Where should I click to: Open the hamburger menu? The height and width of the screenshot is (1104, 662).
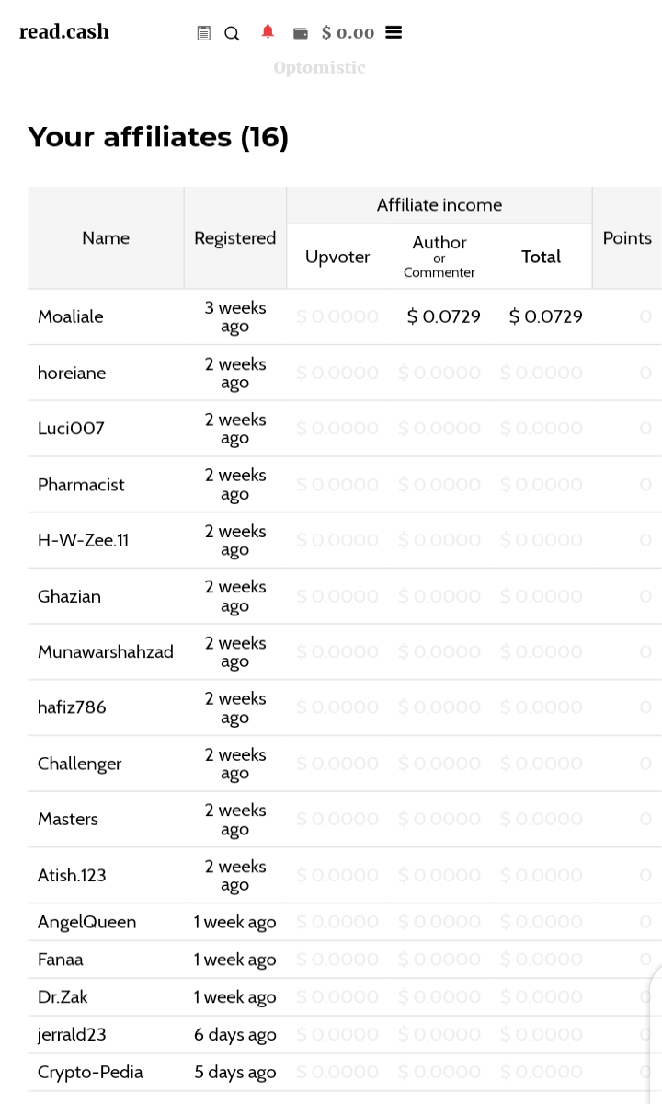point(394,32)
